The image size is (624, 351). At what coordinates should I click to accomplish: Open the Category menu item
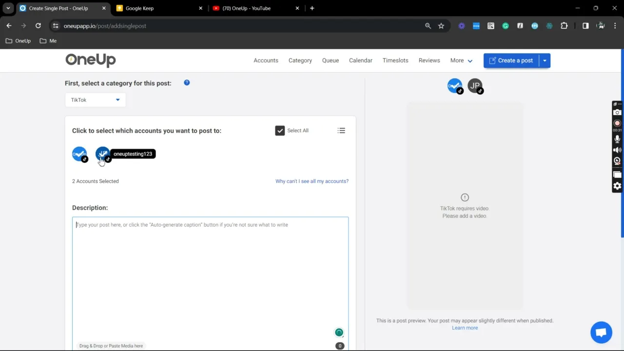click(x=300, y=60)
